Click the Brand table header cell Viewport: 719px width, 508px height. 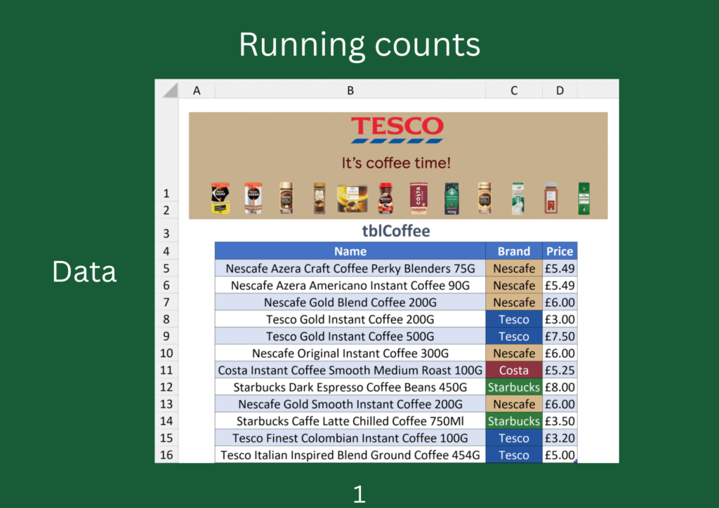pyautogui.click(x=514, y=251)
